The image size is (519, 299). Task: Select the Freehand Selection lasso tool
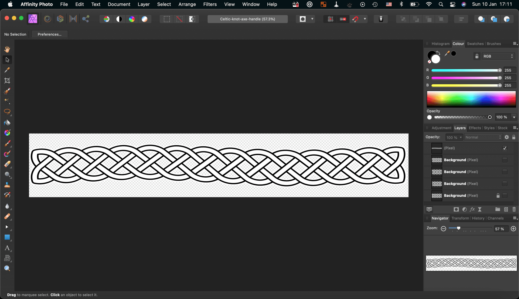(7, 112)
